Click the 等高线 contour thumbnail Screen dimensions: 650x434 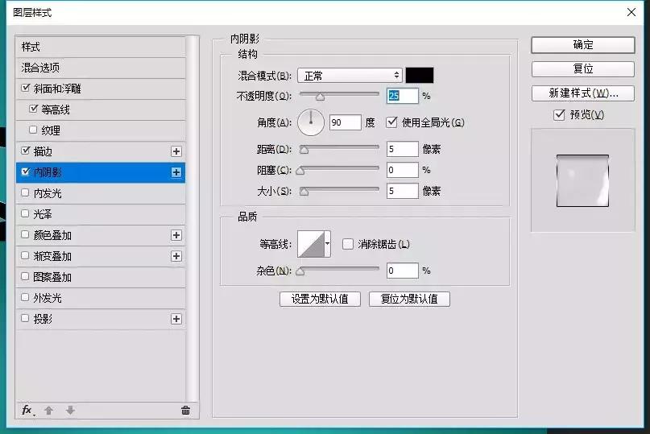pyautogui.click(x=311, y=244)
